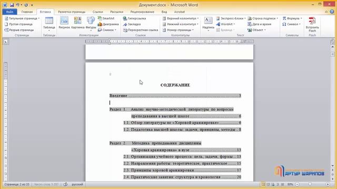Click zoom out minus button
Image resolution: width=337 pixels, height=189 pixels.
[x=297, y=184]
